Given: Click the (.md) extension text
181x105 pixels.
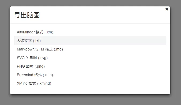Looking at the screenshot, I should click(x=58, y=49).
